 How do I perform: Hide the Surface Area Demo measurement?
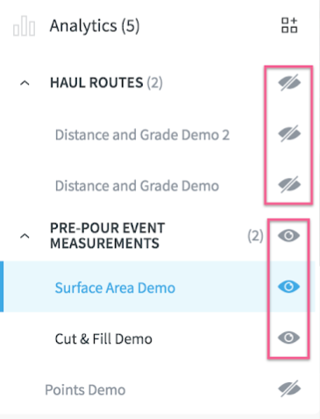(x=288, y=287)
